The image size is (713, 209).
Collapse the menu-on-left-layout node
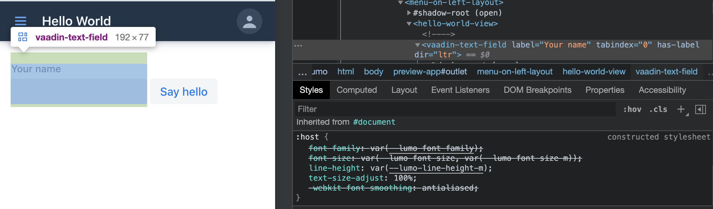(x=401, y=3)
